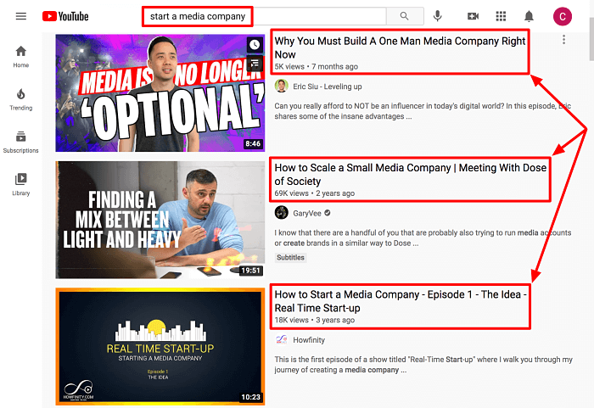Add first video to Watch Later
This screenshot has height=408, width=594.
(x=255, y=45)
